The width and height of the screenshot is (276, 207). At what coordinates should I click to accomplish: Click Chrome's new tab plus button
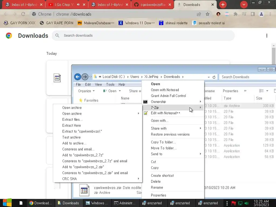click(x=223, y=5)
